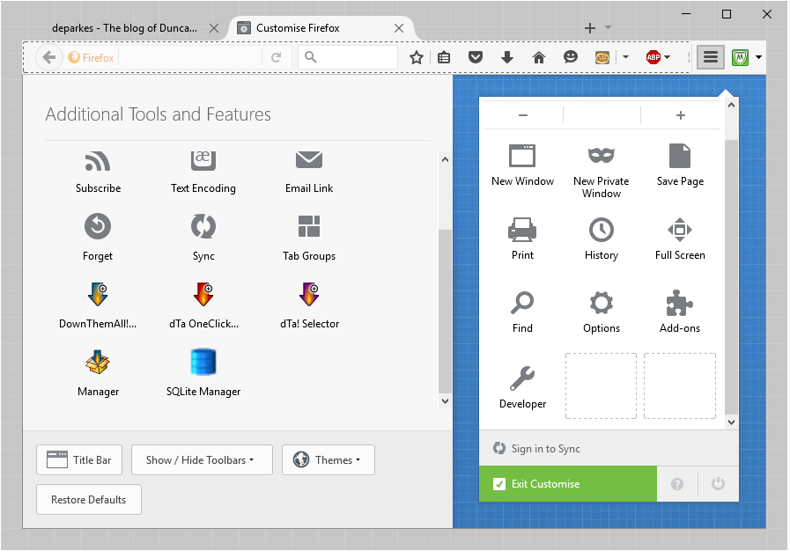Open the Show / Hide Toolbars dropdown
This screenshot has height=558, width=790.
click(201, 459)
